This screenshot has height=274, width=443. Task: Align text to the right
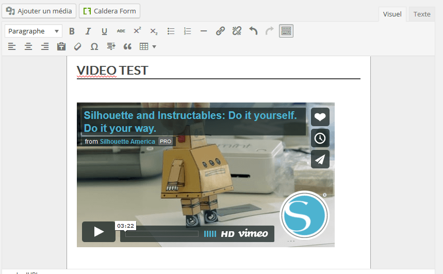pos(45,46)
